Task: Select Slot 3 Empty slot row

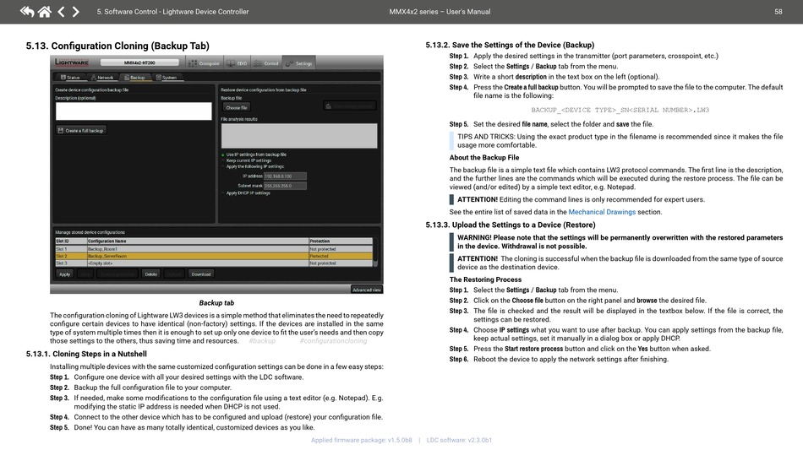Action: coord(214,263)
